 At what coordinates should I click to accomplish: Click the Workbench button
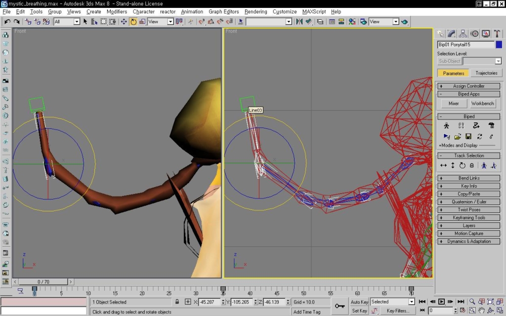pos(482,104)
